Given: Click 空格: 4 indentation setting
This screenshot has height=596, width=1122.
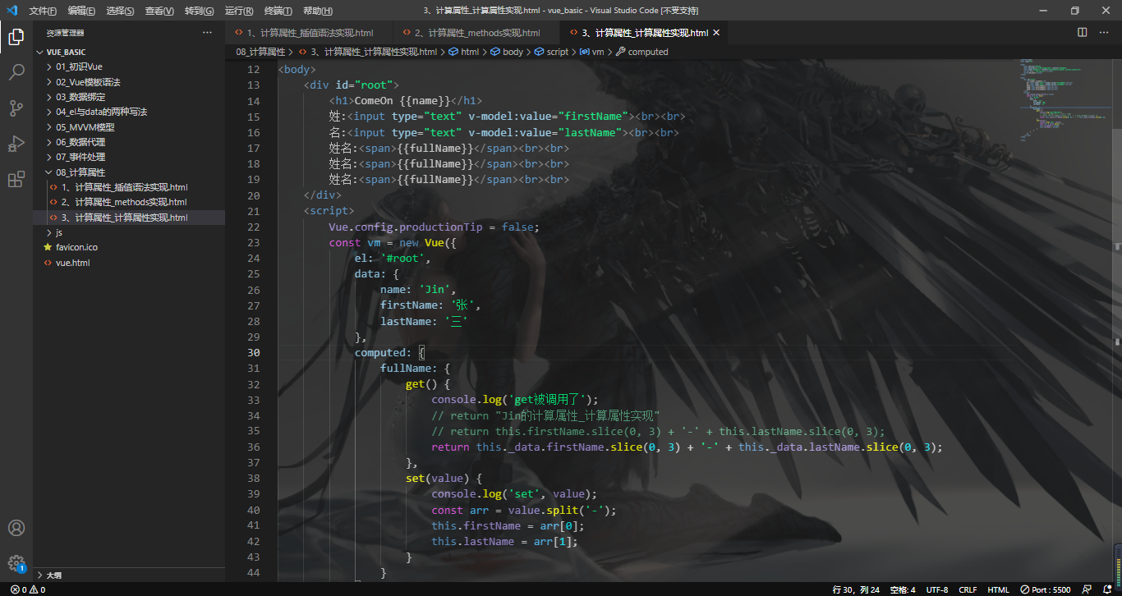Looking at the screenshot, I should pyautogui.click(x=903, y=589).
